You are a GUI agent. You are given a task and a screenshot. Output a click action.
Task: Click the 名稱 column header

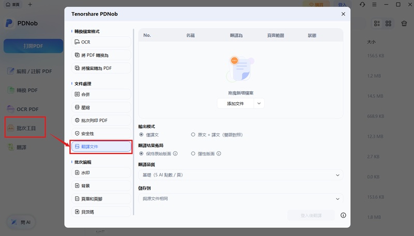point(190,35)
